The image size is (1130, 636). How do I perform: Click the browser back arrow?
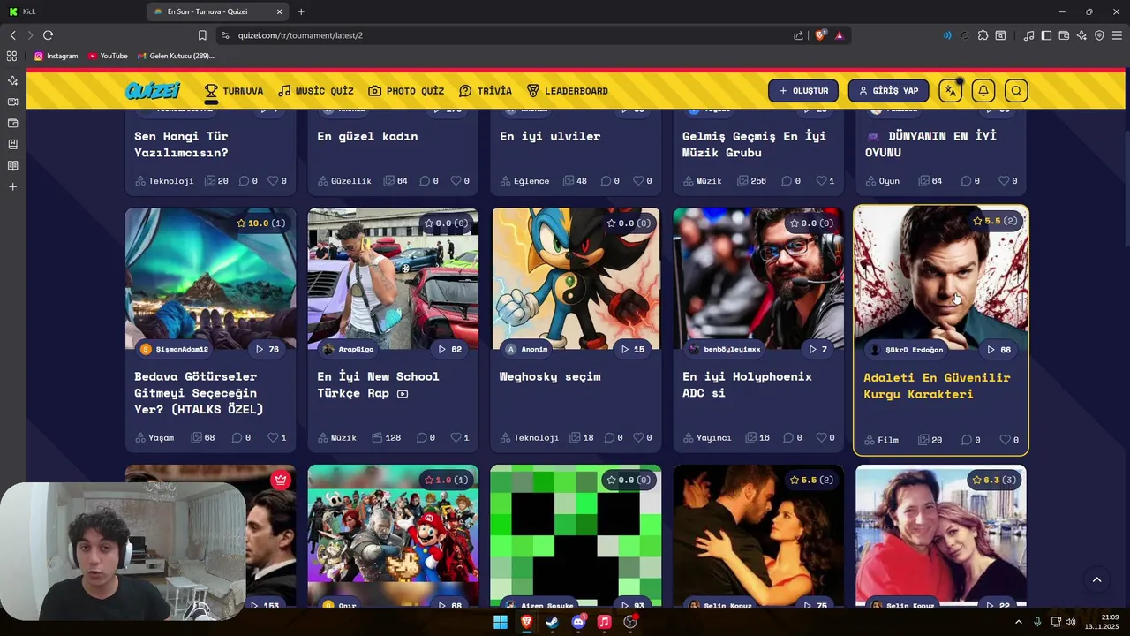12,35
